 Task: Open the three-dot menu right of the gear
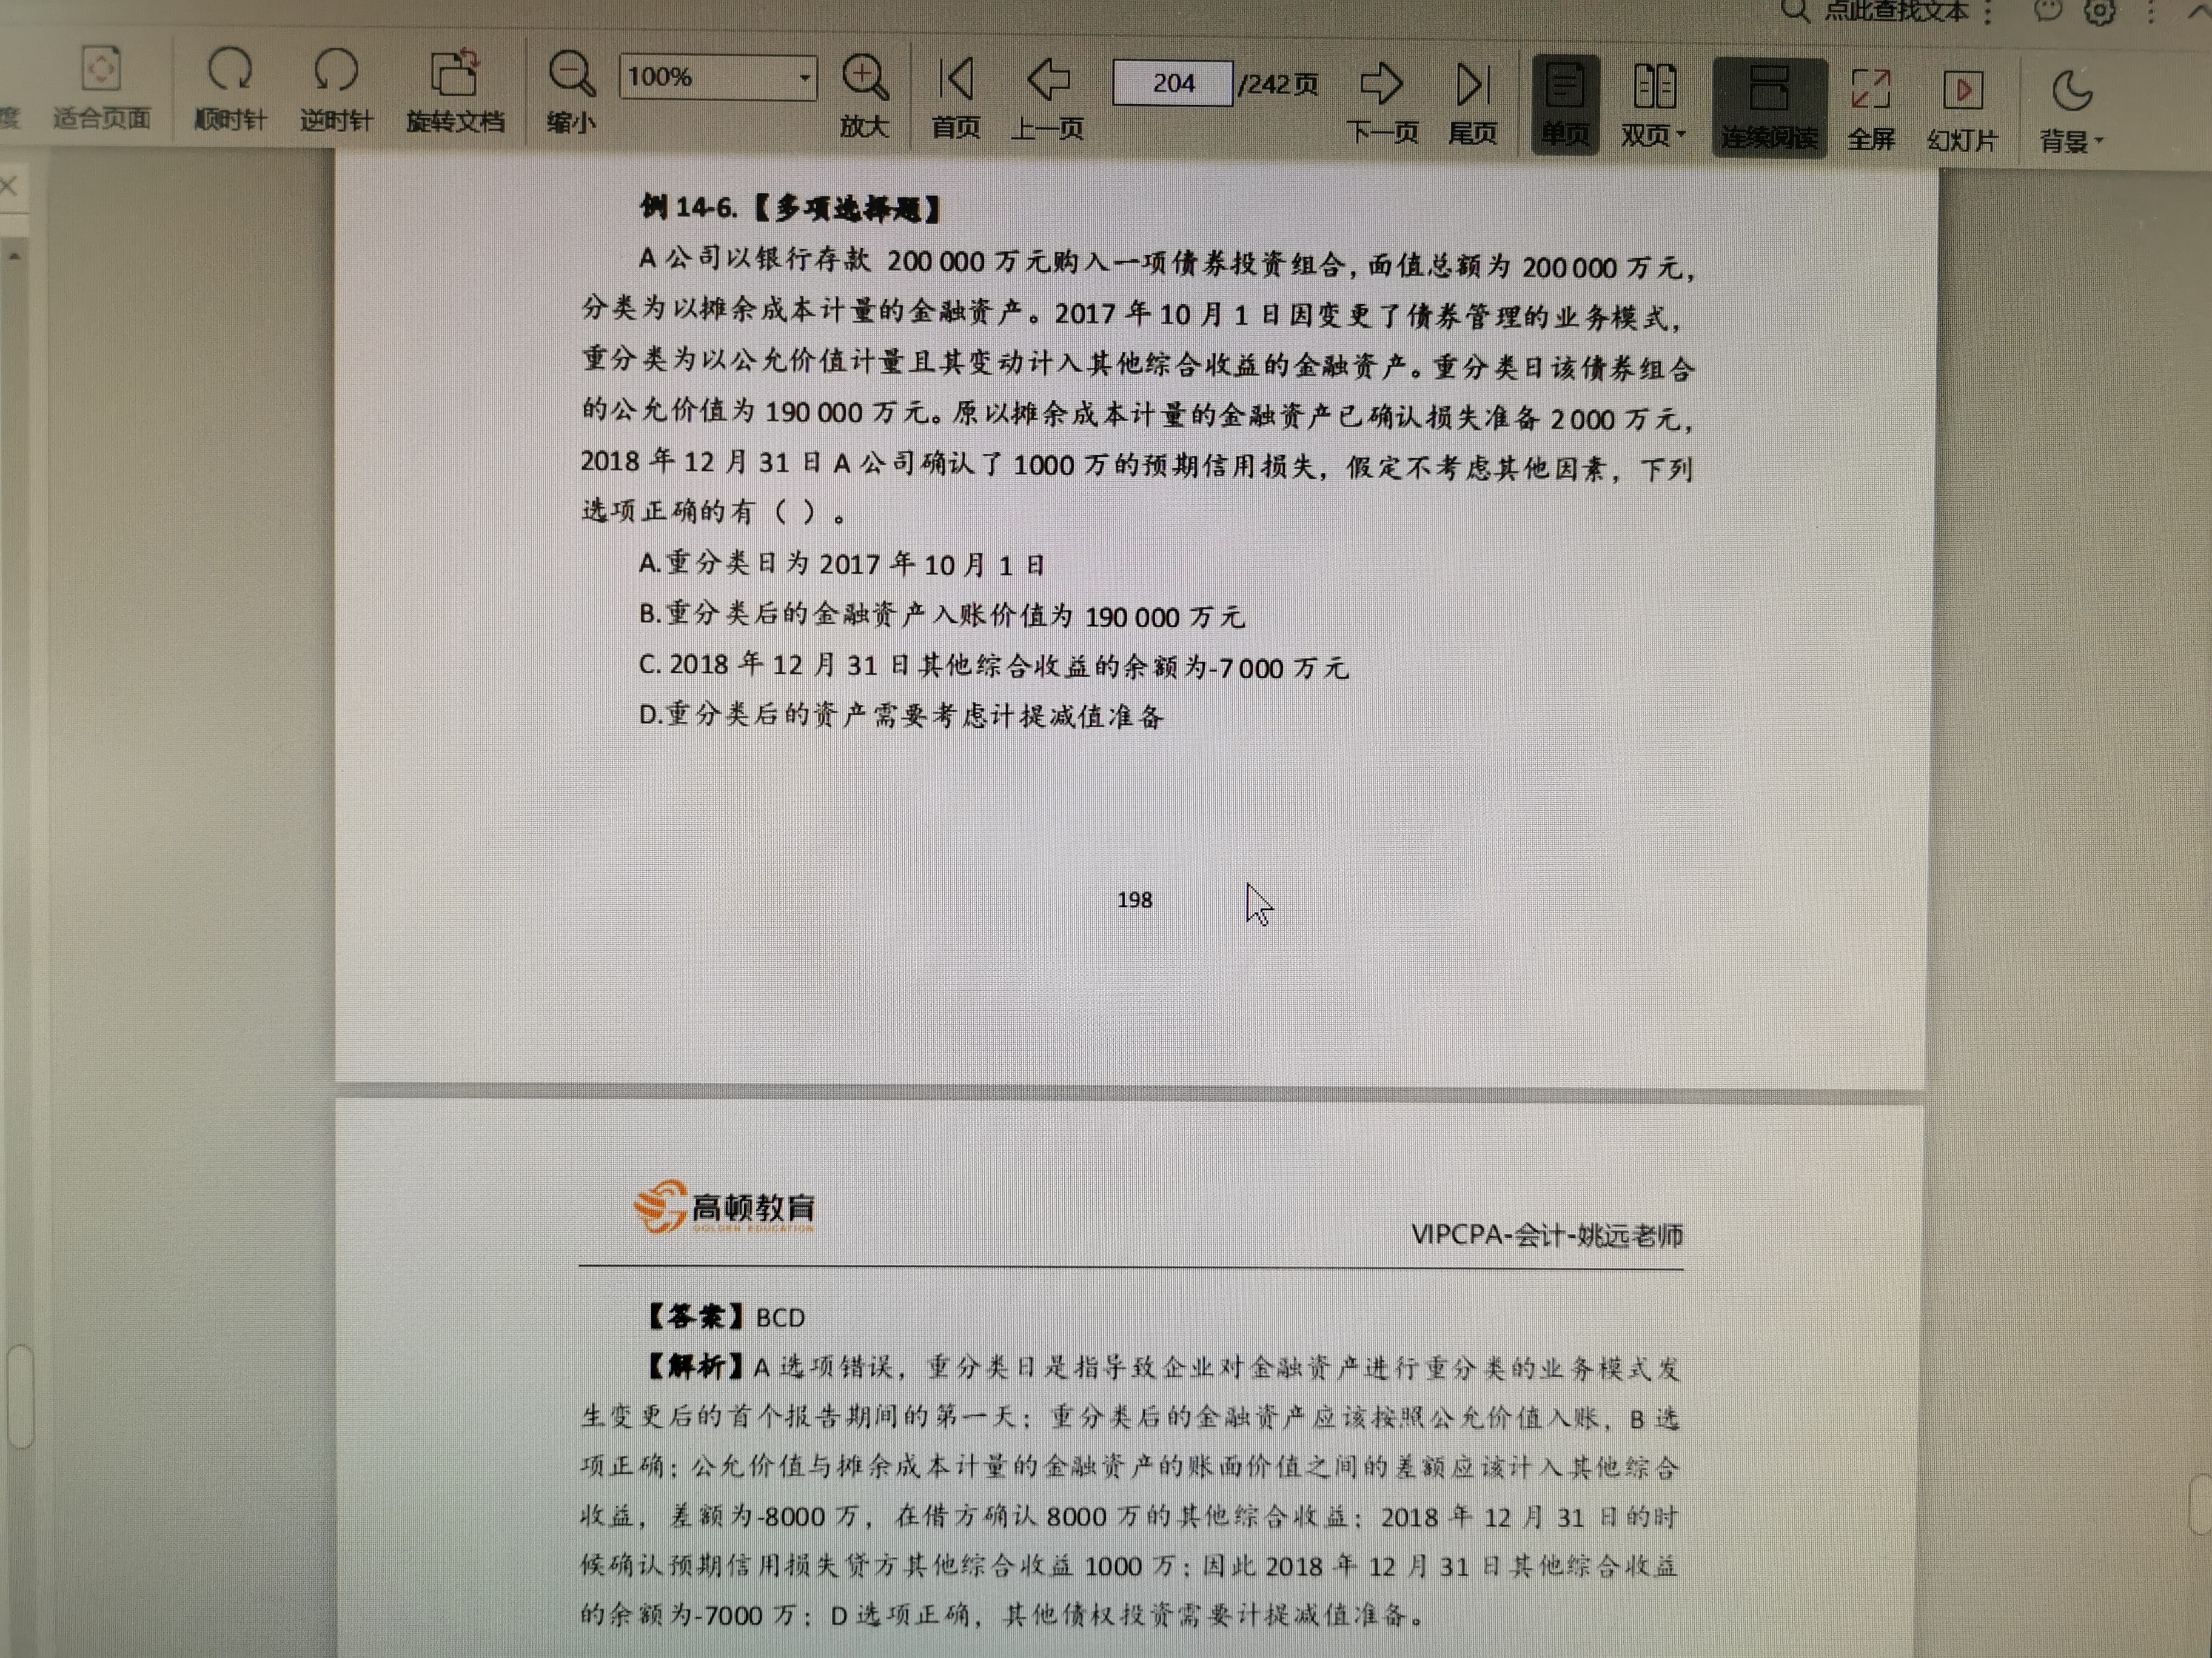point(2151,12)
